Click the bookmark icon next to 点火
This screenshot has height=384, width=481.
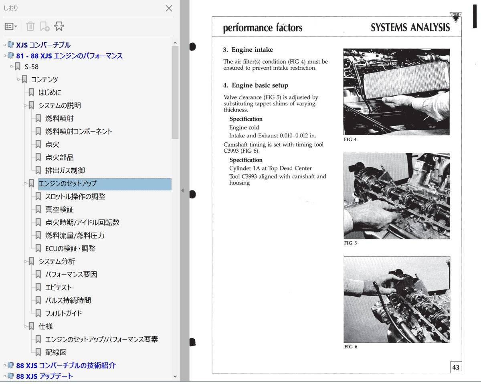[x=38, y=145]
